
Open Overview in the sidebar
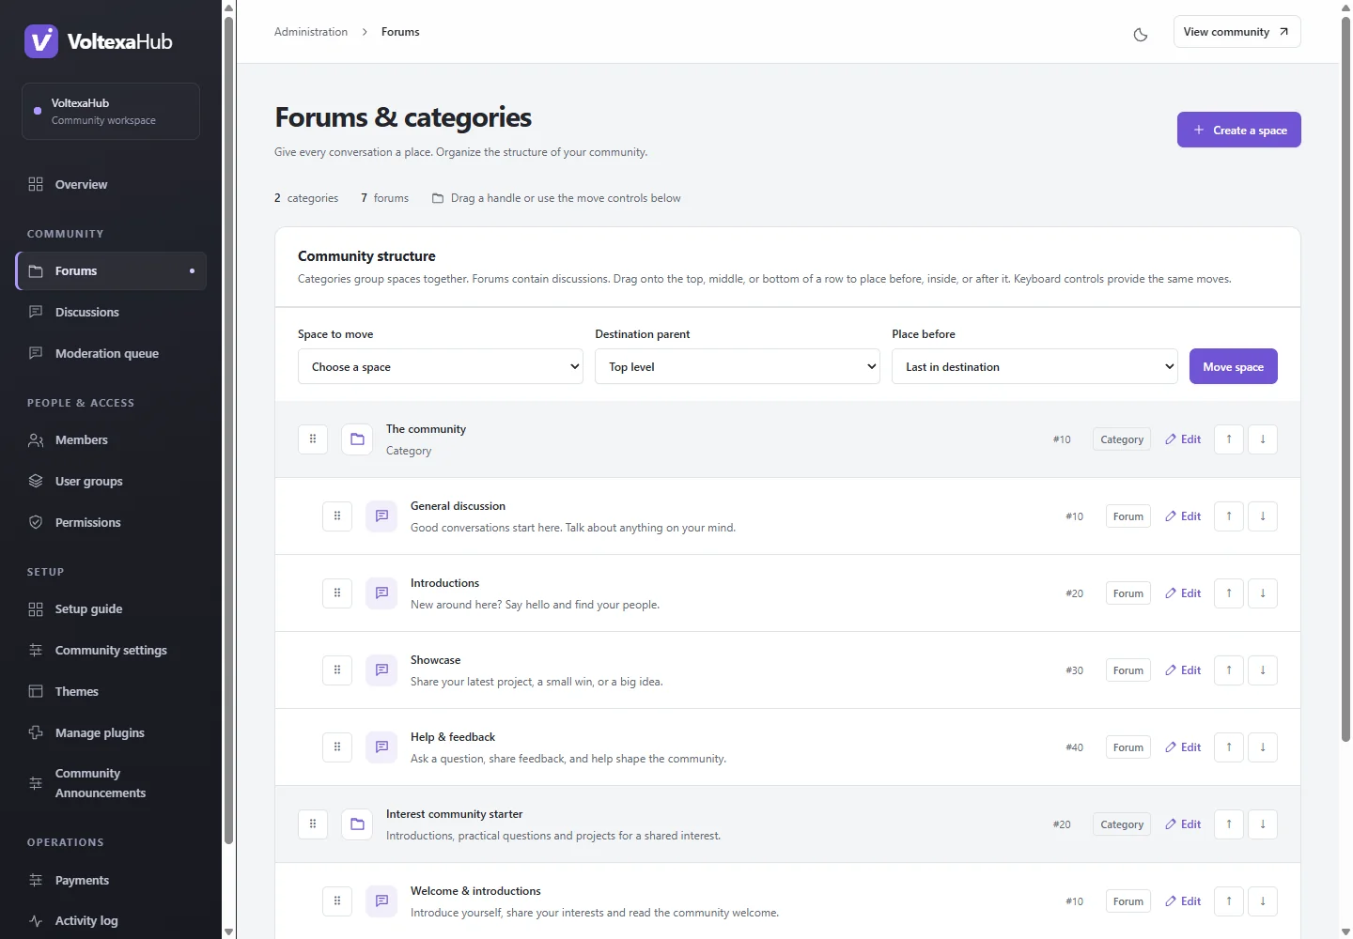111,185
